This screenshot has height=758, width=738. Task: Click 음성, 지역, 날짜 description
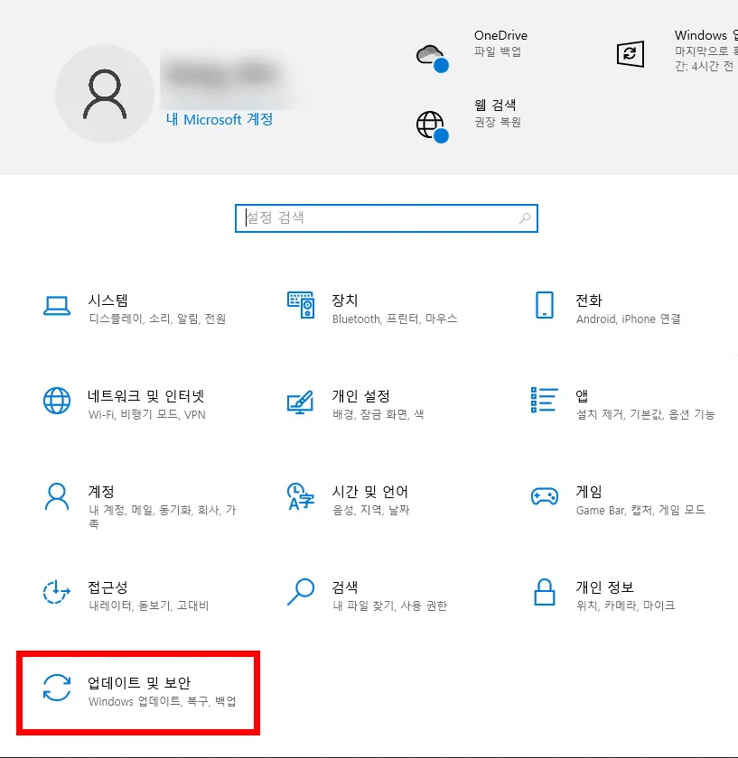[371, 510]
